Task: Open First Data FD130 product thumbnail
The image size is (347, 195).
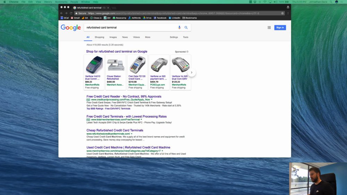Action: tap(137, 65)
